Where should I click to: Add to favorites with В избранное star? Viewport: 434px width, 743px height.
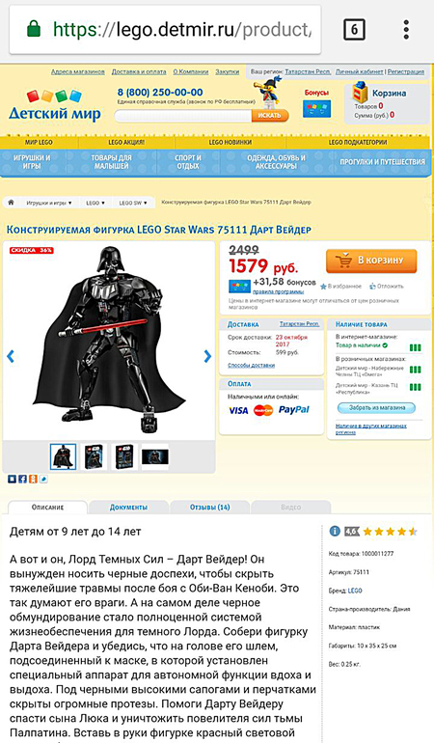coord(340,287)
